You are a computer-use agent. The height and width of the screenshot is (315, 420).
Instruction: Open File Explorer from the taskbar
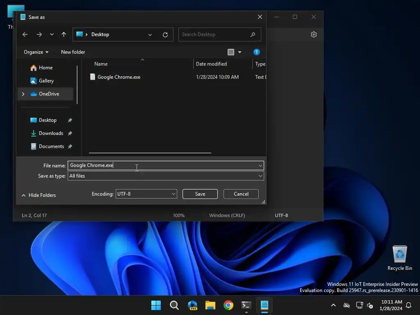(210, 305)
